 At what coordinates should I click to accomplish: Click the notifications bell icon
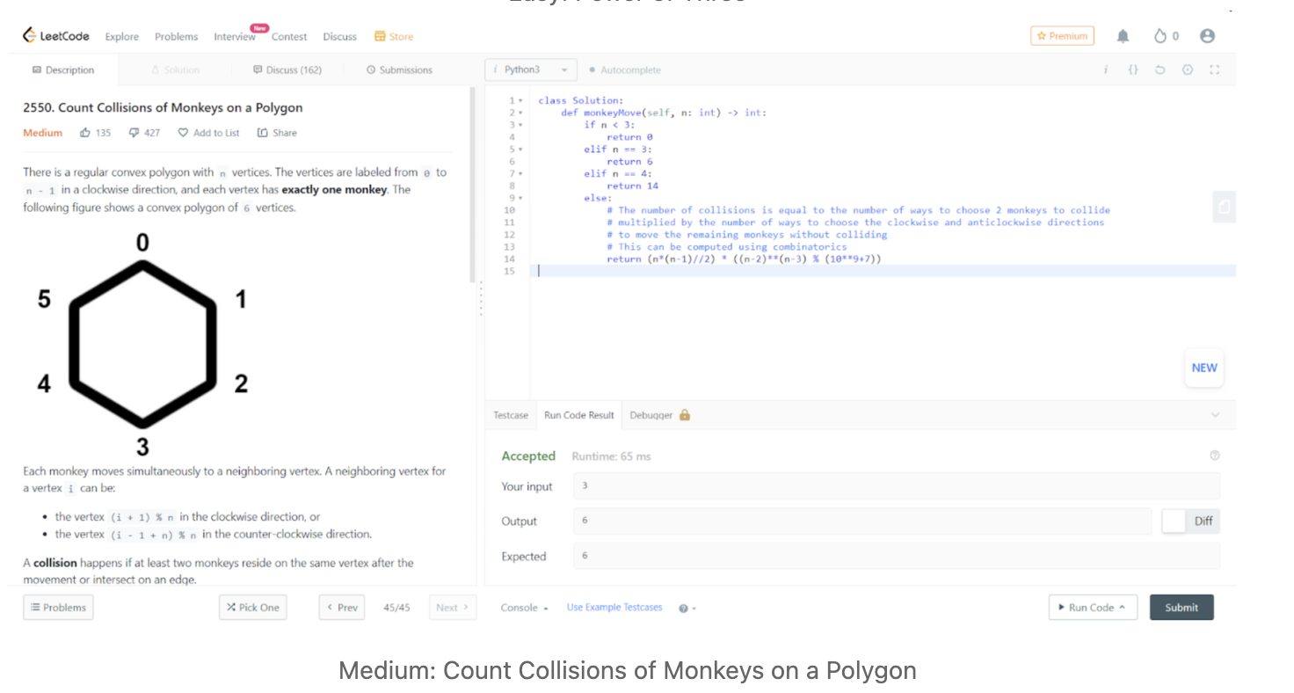1123,36
